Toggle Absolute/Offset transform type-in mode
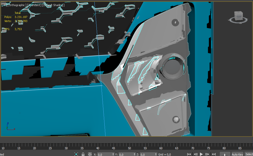The width and height of the screenshot is (253, 156). pos(90,154)
